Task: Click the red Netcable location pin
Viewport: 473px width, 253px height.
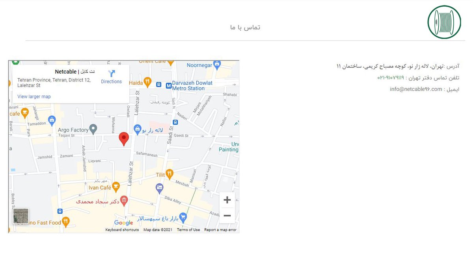Action: coord(124,139)
